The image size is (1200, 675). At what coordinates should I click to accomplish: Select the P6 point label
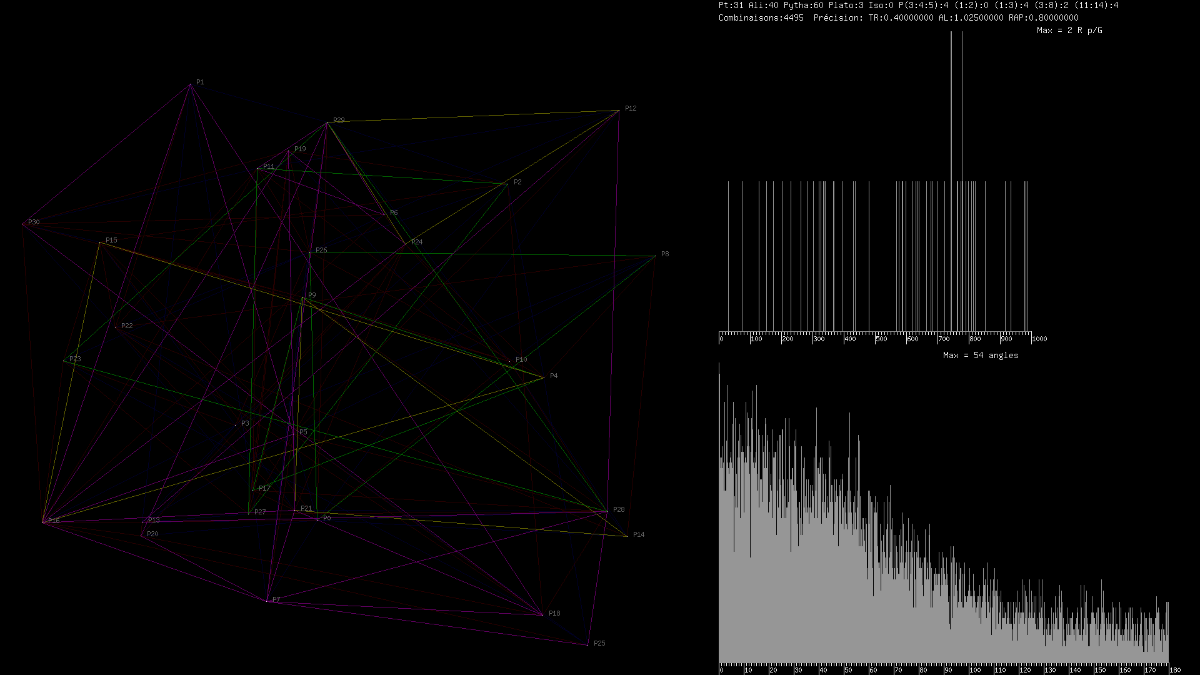point(394,213)
